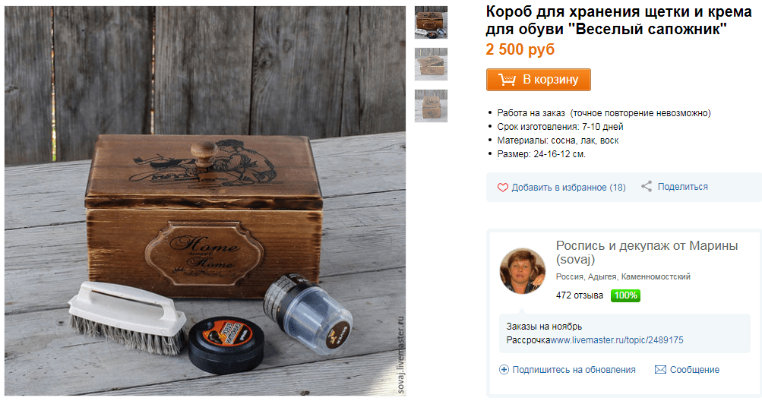Click Добавить в избранное (18) link
This screenshot has height=401, width=762.
[x=568, y=188]
